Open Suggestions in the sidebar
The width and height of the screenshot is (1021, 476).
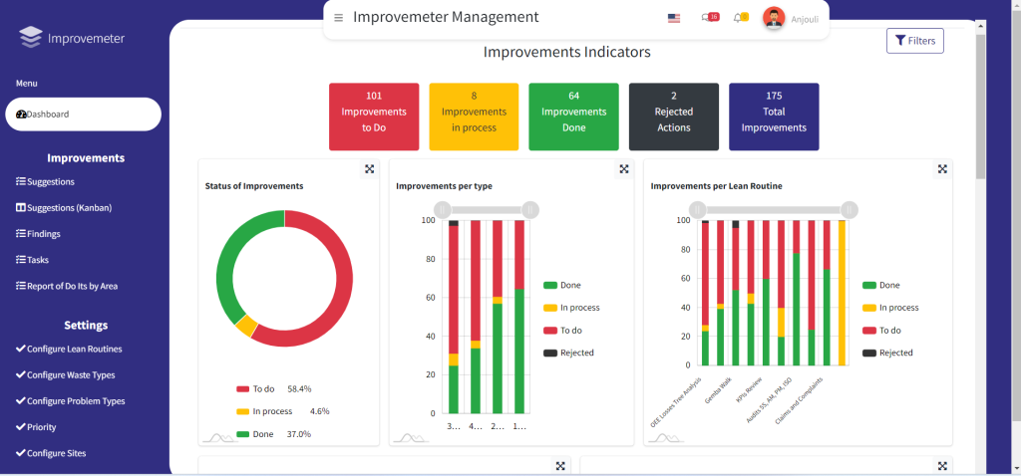pyautogui.click(x=50, y=182)
